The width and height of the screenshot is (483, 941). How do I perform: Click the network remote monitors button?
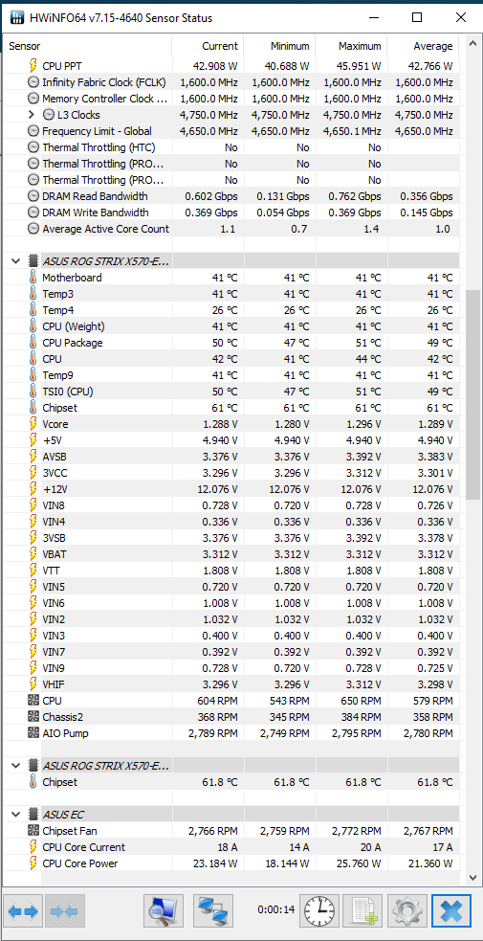click(x=212, y=910)
